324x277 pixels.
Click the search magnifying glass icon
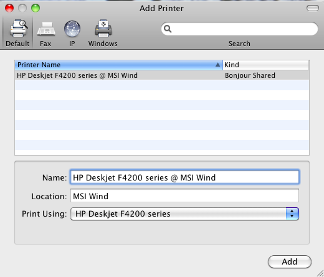(168, 29)
